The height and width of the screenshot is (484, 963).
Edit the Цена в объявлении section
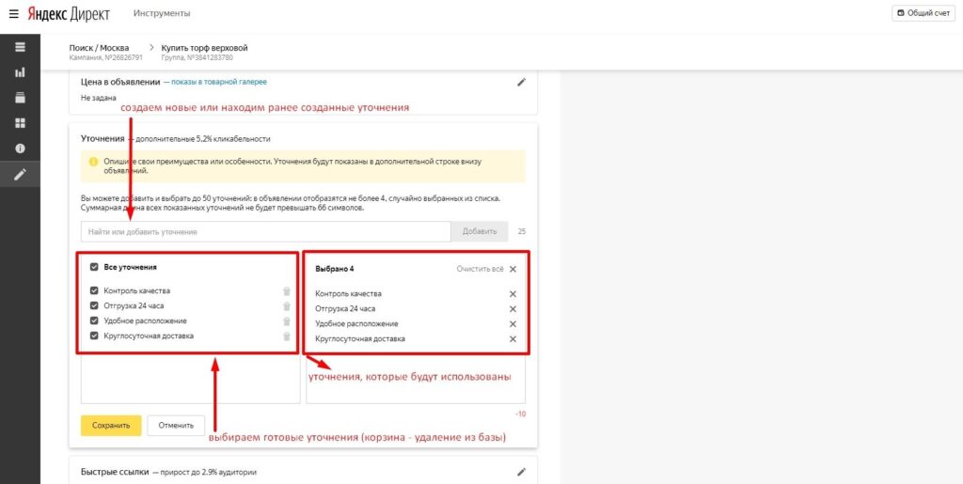pyautogui.click(x=522, y=83)
